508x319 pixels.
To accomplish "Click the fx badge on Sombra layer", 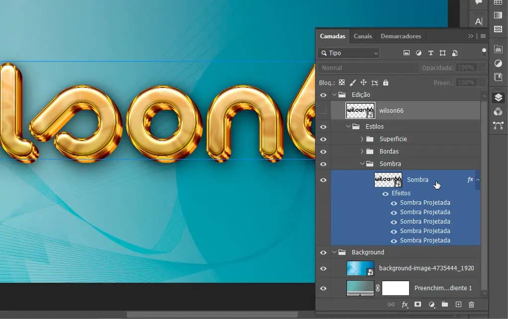I will point(470,180).
